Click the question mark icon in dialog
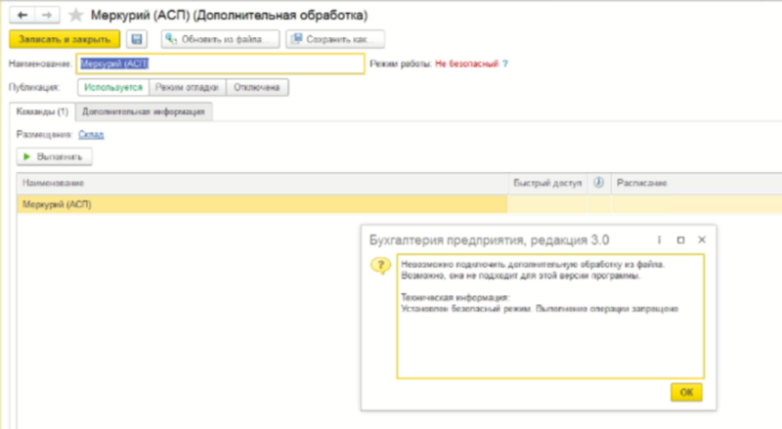The image size is (782, 429). tap(376, 267)
